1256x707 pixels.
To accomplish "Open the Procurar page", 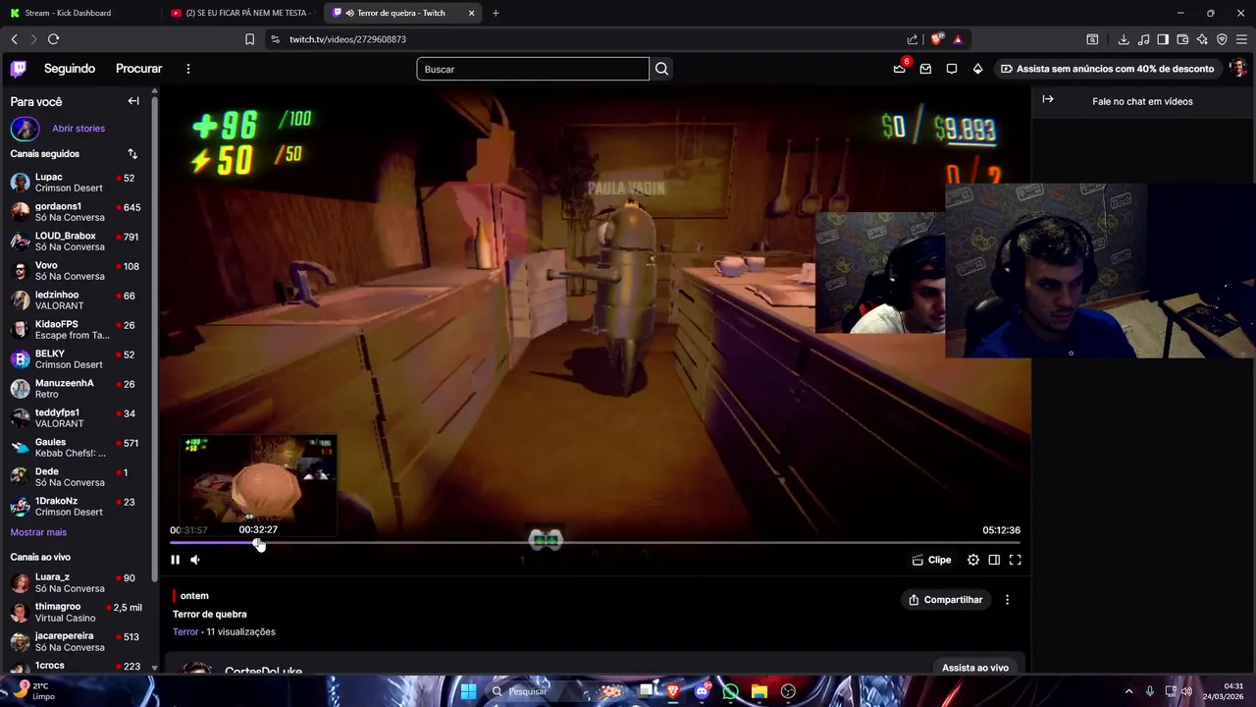I will (138, 69).
